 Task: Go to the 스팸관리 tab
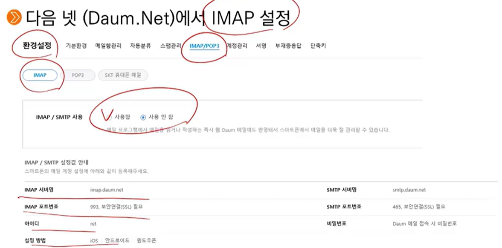171,46
